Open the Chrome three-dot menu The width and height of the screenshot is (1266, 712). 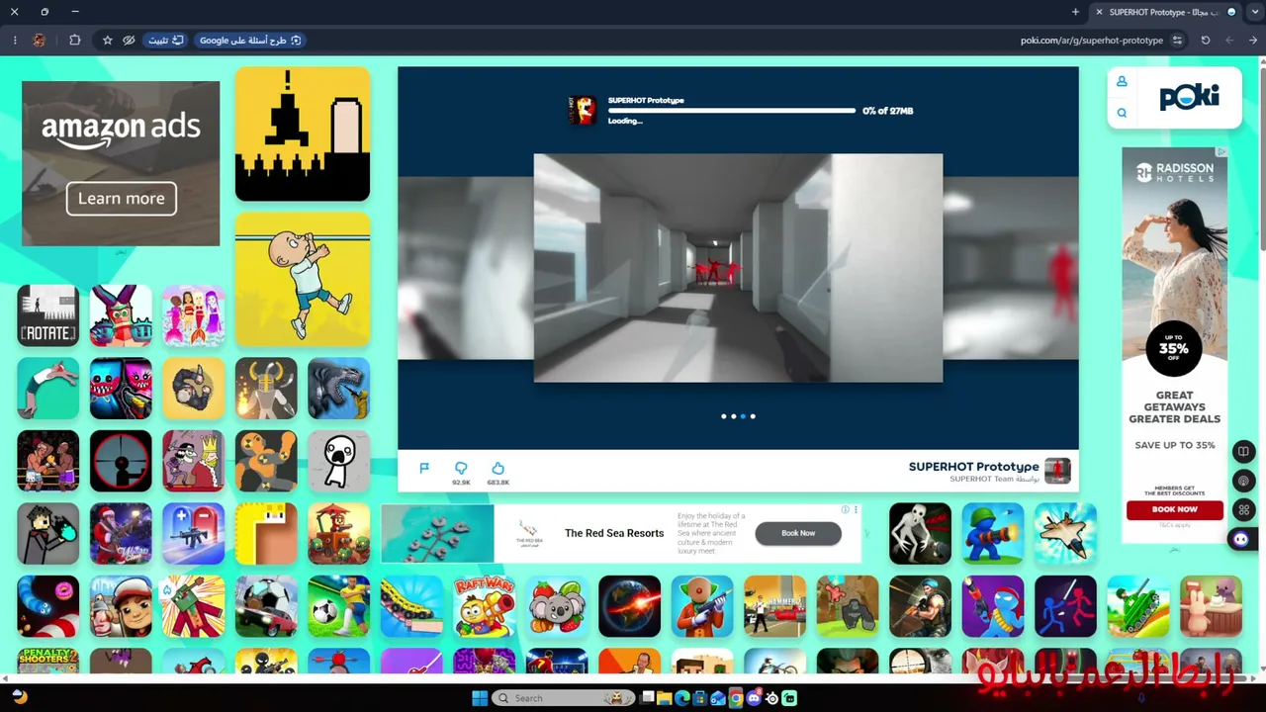click(x=15, y=41)
